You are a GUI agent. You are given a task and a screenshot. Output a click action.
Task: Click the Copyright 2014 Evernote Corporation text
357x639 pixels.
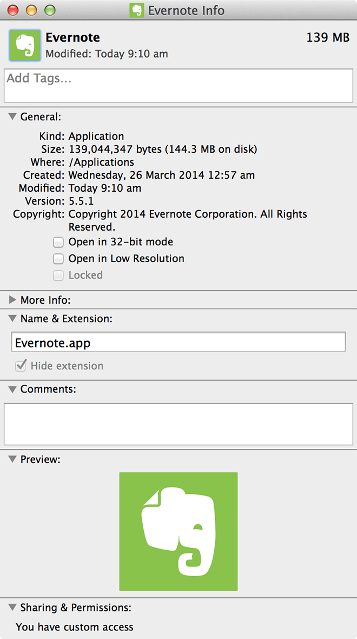pos(188,220)
